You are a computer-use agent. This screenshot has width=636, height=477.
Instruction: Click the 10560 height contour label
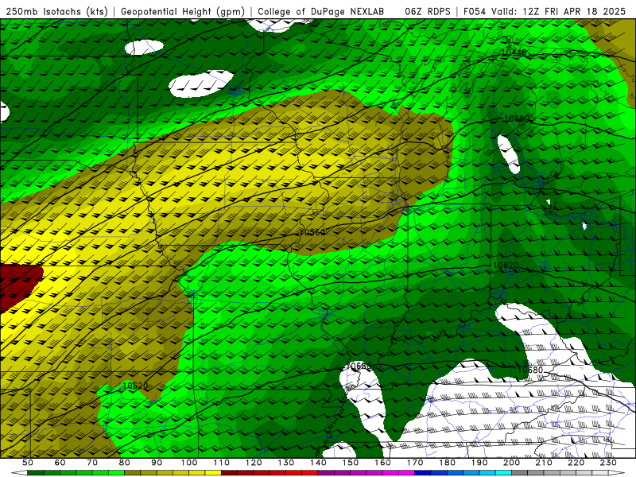point(312,232)
